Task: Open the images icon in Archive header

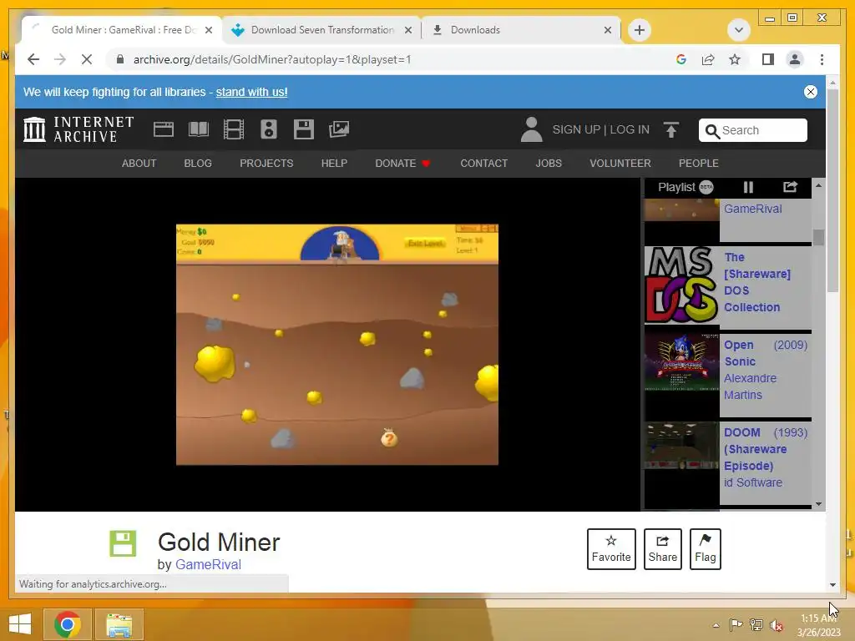Action: coord(339,129)
